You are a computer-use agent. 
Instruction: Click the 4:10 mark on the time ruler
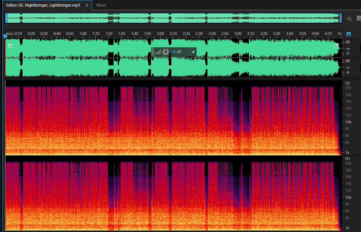pyautogui.click(x=328, y=34)
